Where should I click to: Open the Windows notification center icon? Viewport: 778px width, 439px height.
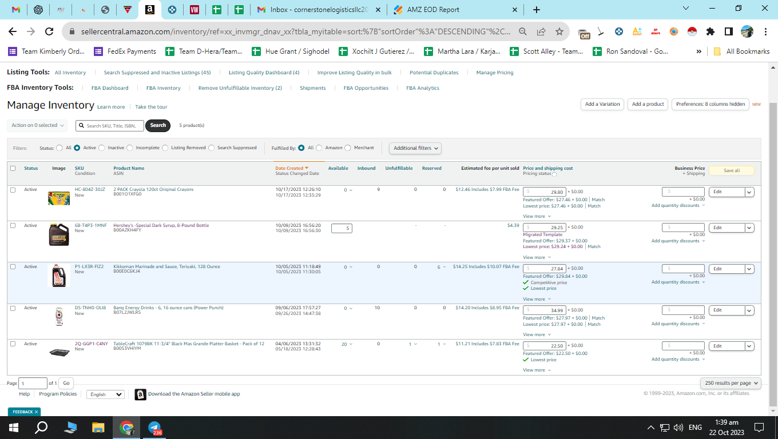(759, 428)
